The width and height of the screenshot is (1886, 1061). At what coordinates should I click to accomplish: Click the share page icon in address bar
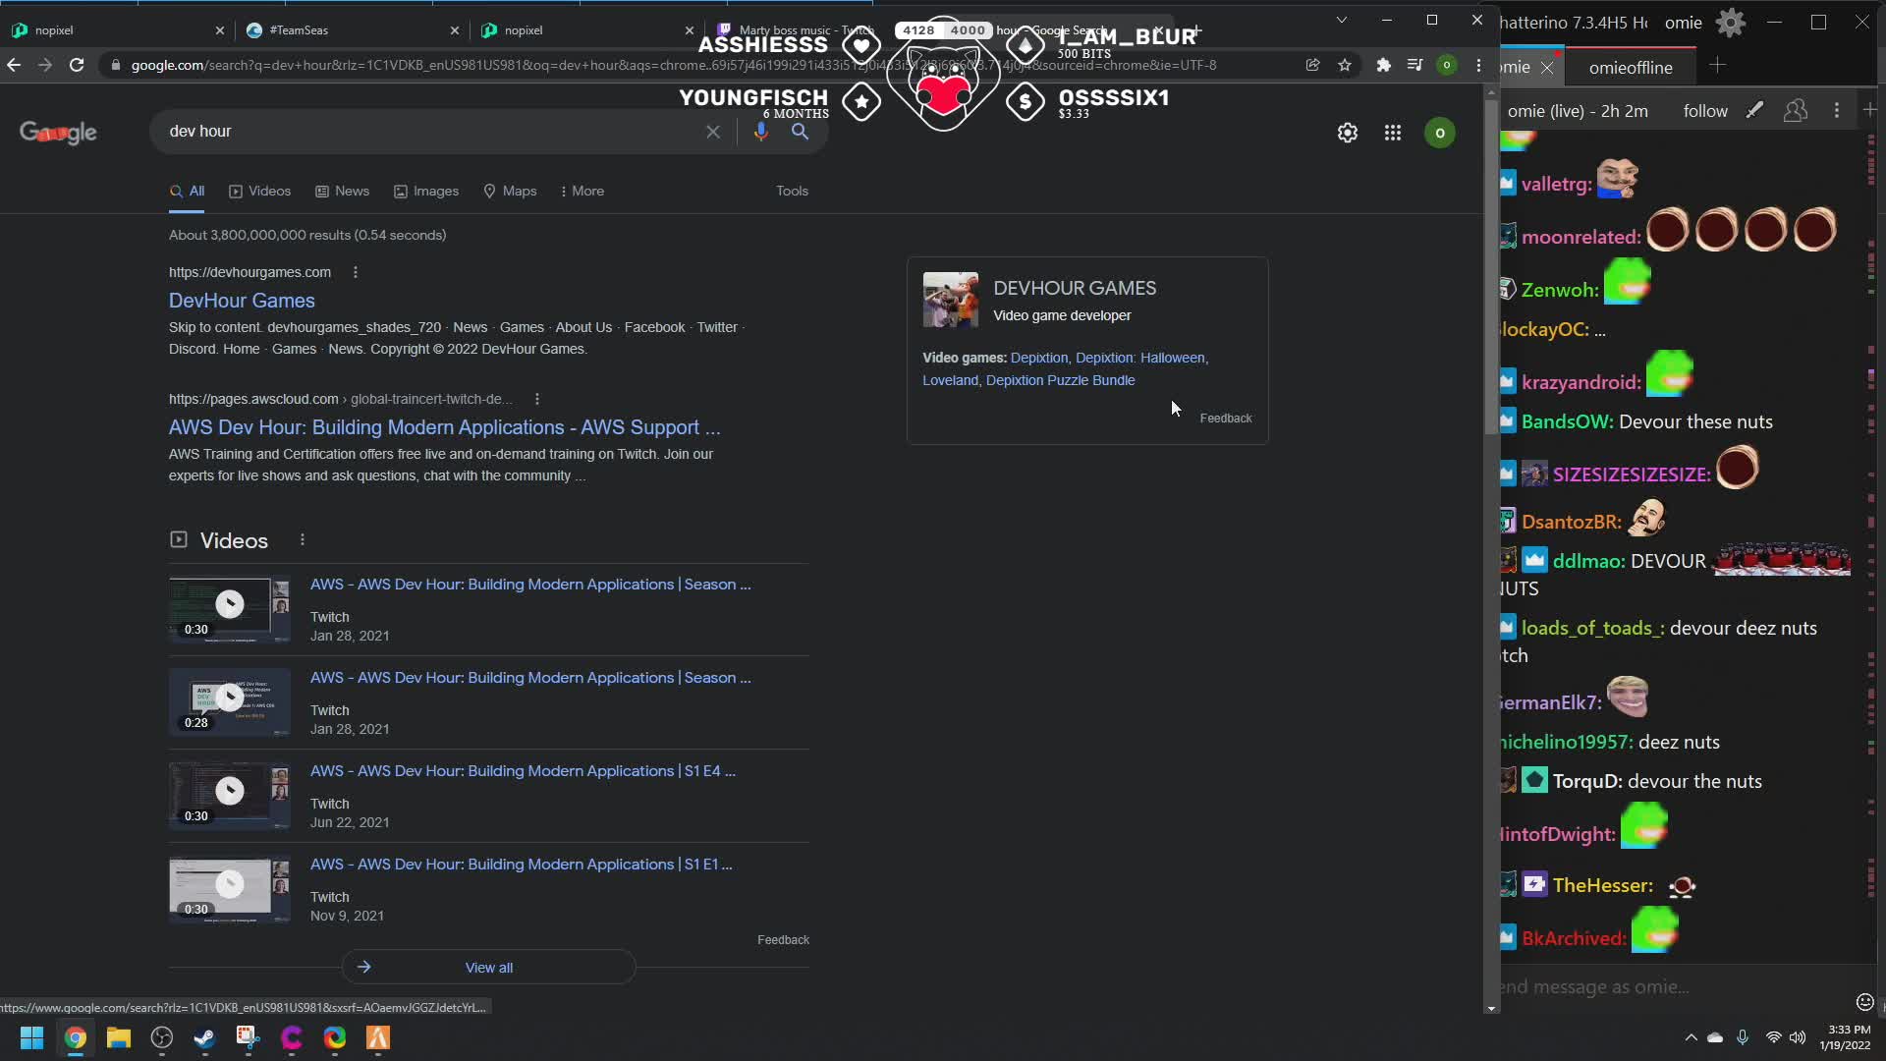[1312, 65]
